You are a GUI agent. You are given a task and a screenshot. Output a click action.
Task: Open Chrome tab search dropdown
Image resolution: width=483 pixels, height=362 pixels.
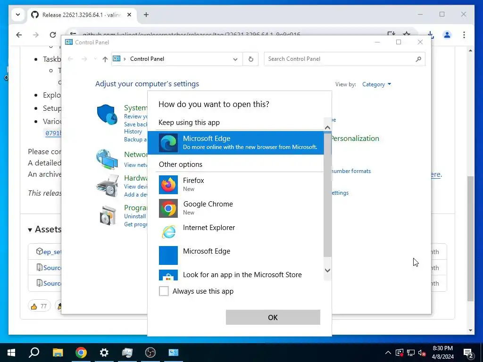coord(18,15)
